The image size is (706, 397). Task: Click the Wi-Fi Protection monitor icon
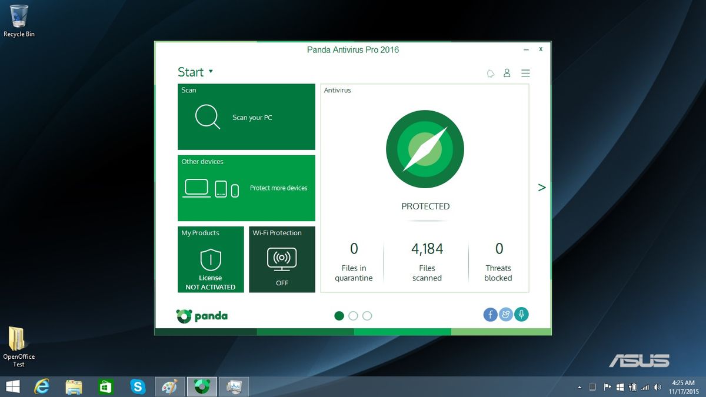pyautogui.click(x=282, y=259)
